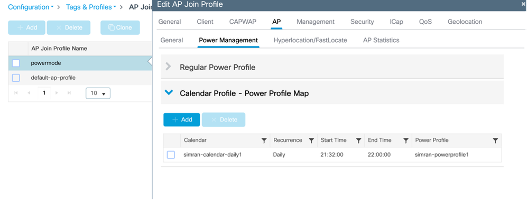Go to first page of profile list
Viewport: 528px width, 200px height.
[x=16, y=93]
